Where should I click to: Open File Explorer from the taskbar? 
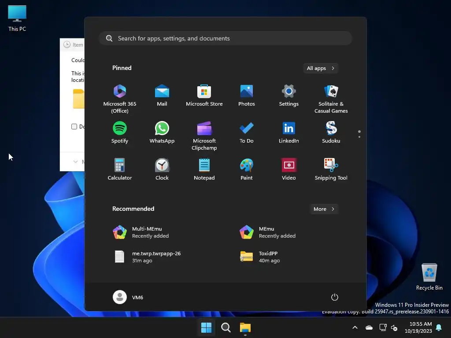[245, 327]
